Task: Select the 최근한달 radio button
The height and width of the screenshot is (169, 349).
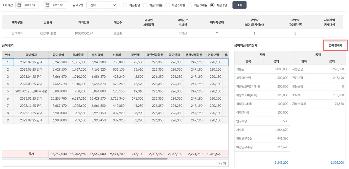Action: click(125, 5)
